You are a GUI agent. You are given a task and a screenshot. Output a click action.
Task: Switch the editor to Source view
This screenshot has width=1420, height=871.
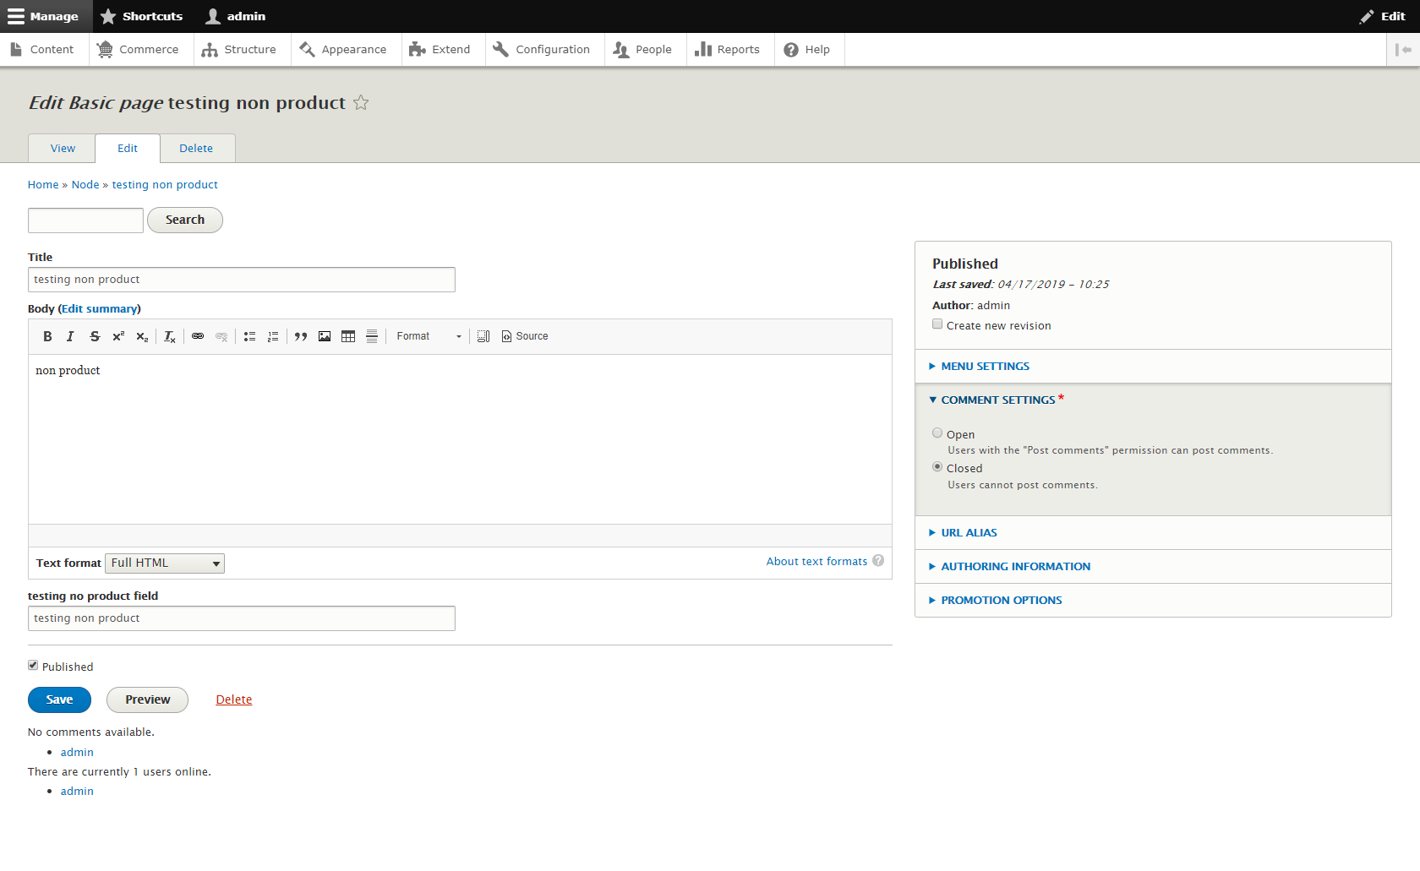coord(524,336)
